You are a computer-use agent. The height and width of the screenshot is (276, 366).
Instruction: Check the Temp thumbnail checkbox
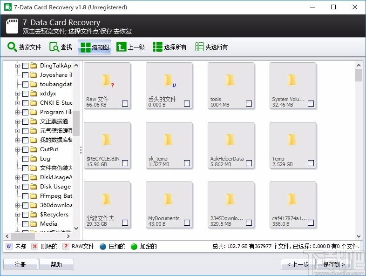tap(311, 163)
